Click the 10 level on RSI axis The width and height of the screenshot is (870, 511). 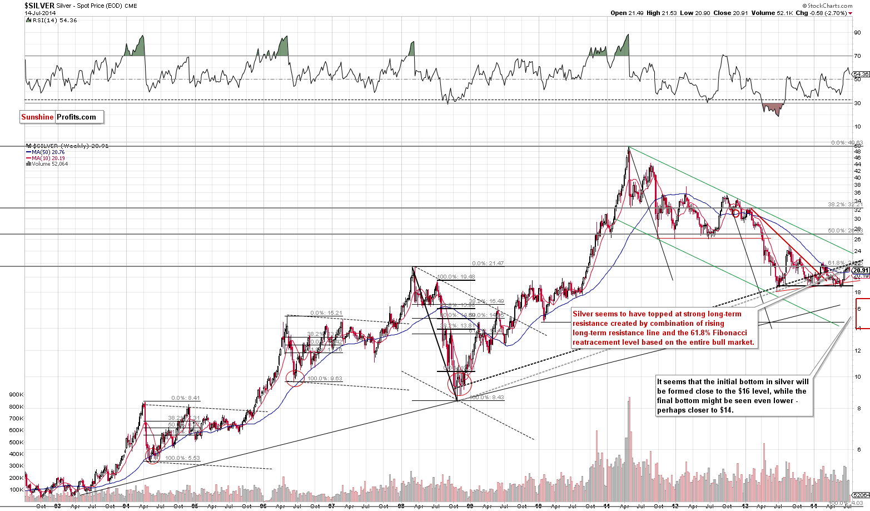click(857, 127)
